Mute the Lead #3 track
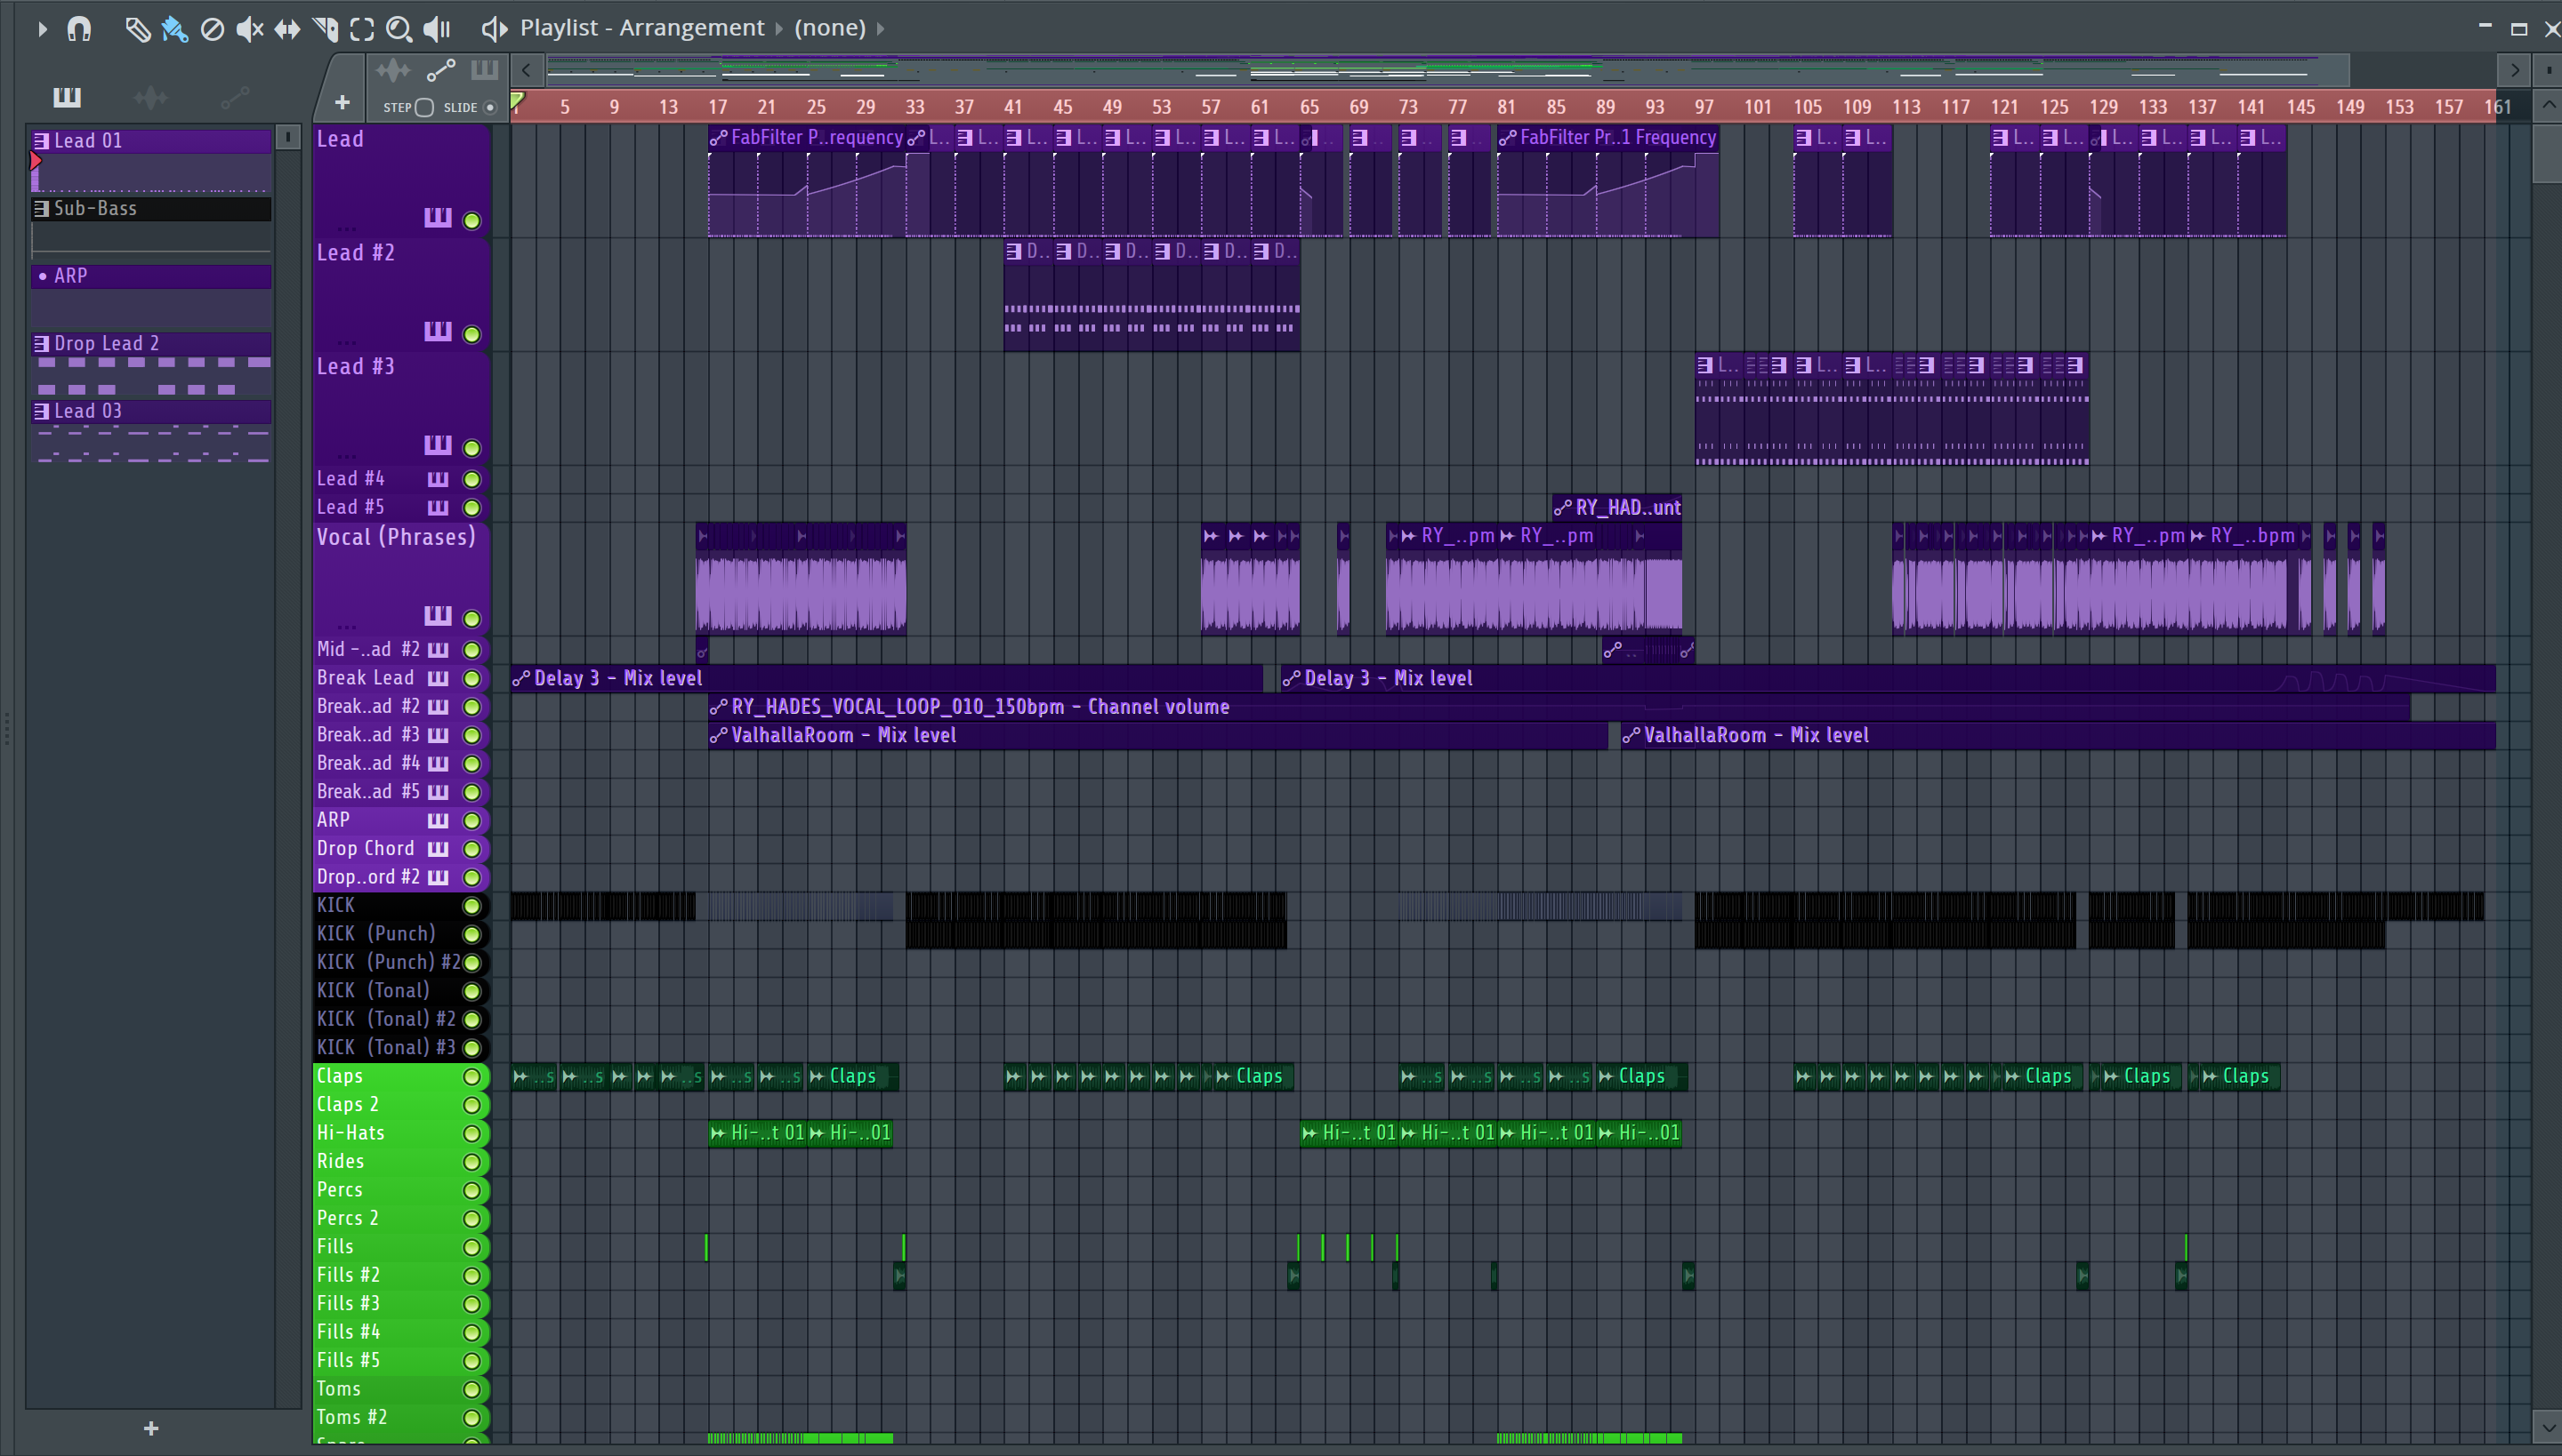 point(471,448)
